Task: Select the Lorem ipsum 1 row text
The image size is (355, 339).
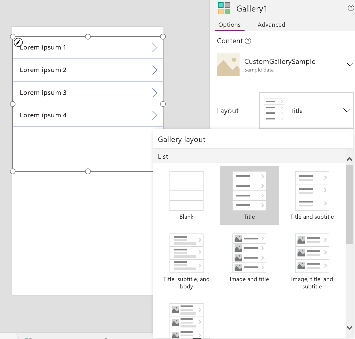Action: pyautogui.click(x=43, y=47)
